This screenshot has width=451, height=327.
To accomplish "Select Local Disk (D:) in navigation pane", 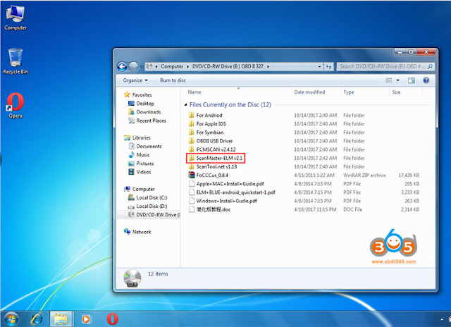I will (x=152, y=206).
